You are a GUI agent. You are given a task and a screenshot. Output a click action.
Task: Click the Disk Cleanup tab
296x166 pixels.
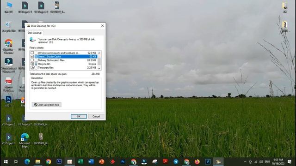point(35,33)
